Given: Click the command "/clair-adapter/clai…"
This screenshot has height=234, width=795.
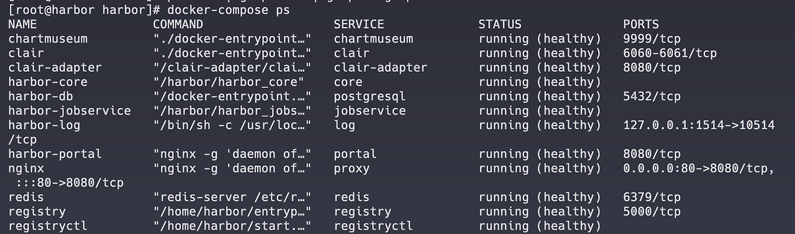Looking at the screenshot, I should [x=232, y=67].
